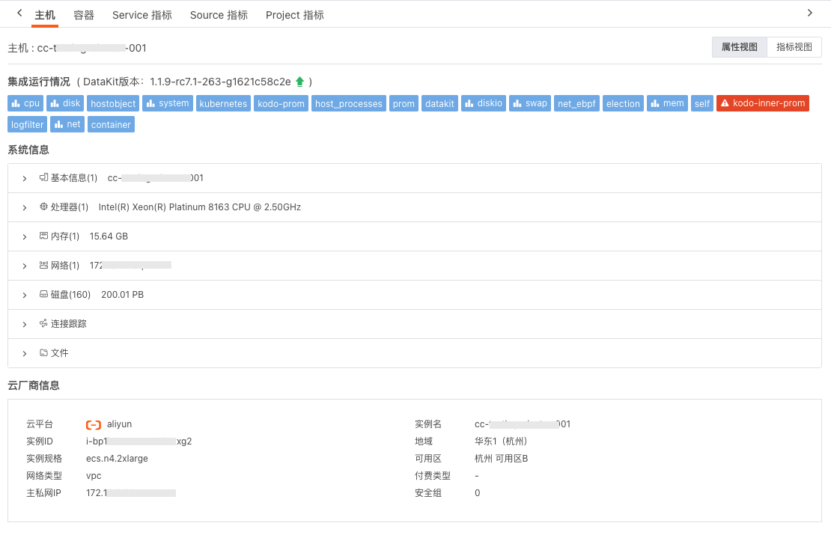Click the 15.64 GB memory value
Image resolution: width=831 pixels, height=535 pixels.
(x=109, y=236)
